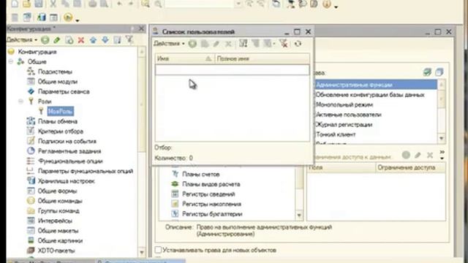Viewport: 468px width, 263px height.
Task: Click the Cut scissors icon
Action: click(x=53, y=4)
